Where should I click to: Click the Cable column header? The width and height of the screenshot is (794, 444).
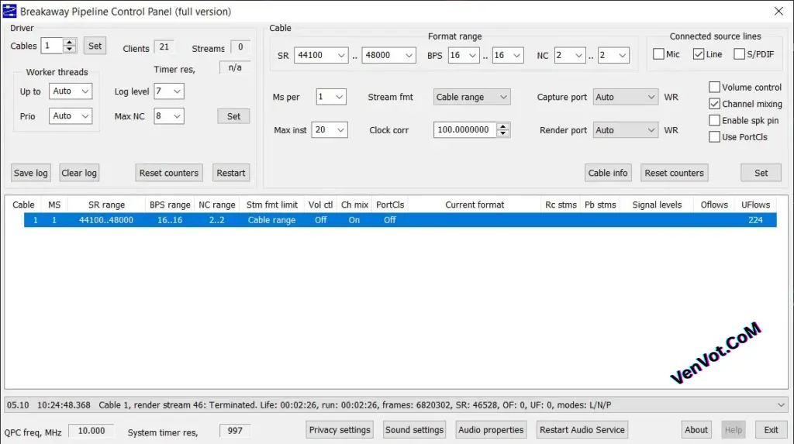23,205
